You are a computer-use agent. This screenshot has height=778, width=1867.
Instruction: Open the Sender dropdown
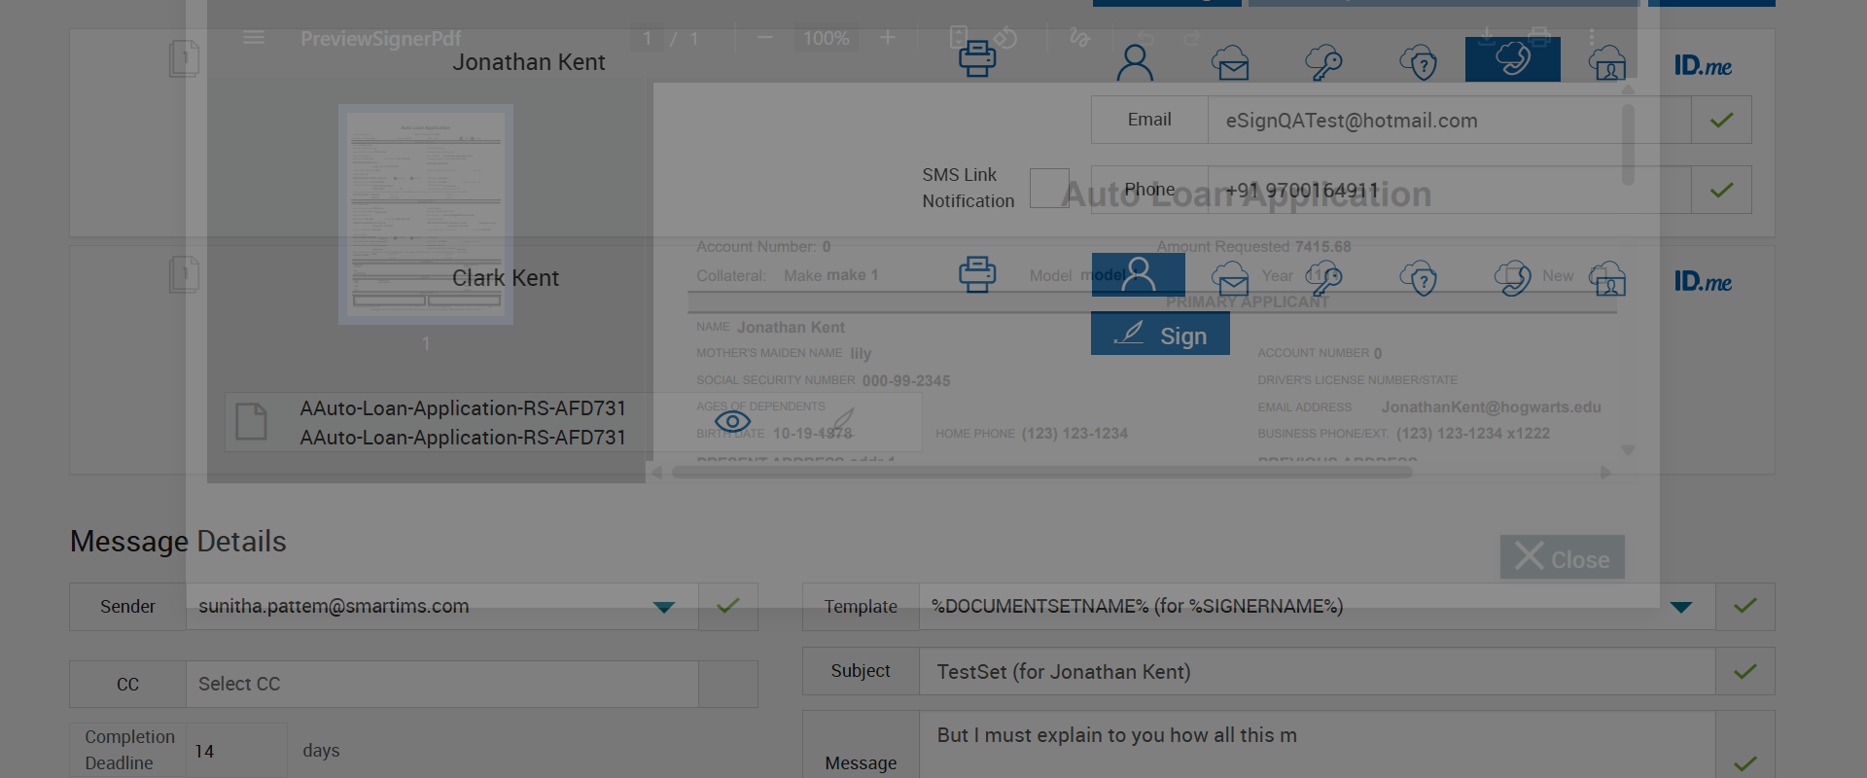664,607
